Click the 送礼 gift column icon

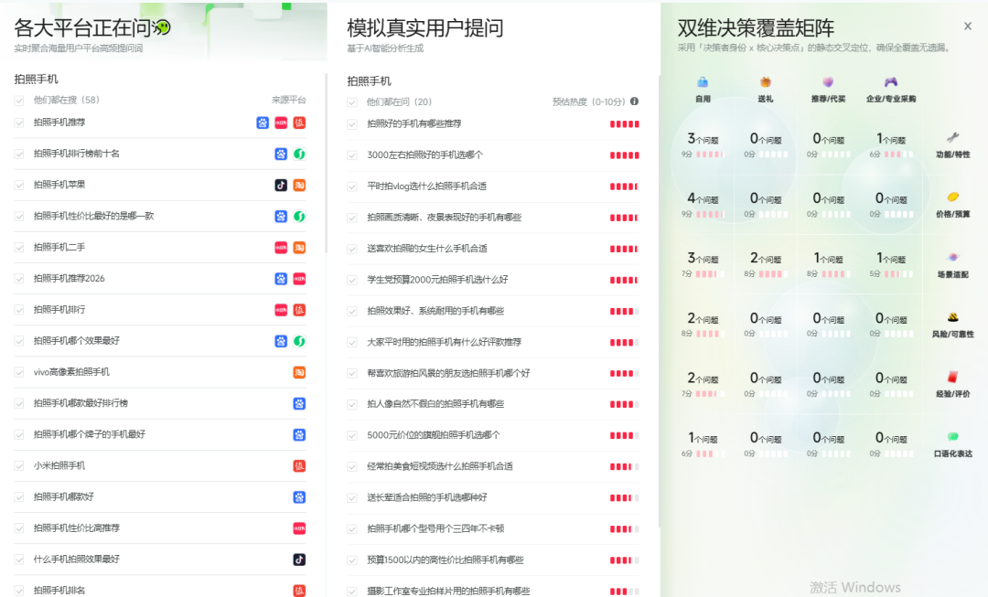pyautogui.click(x=766, y=82)
